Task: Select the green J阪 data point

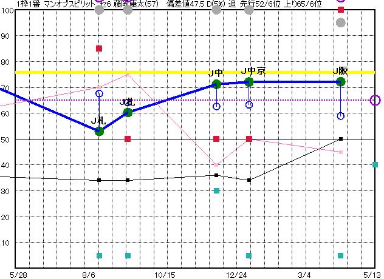Action: click(x=341, y=82)
